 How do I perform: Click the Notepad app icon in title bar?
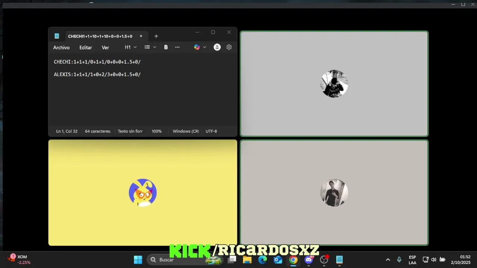(x=57, y=36)
